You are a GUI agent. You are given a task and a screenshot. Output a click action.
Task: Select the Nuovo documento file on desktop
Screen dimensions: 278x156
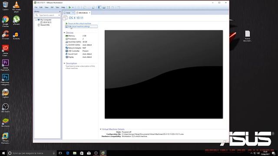click(x=247, y=36)
